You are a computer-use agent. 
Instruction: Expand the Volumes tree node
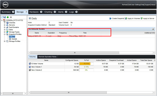coord(5,23)
